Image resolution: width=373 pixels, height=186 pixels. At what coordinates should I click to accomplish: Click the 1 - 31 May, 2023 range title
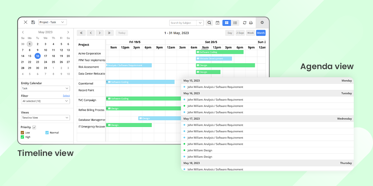click(177, 33)
